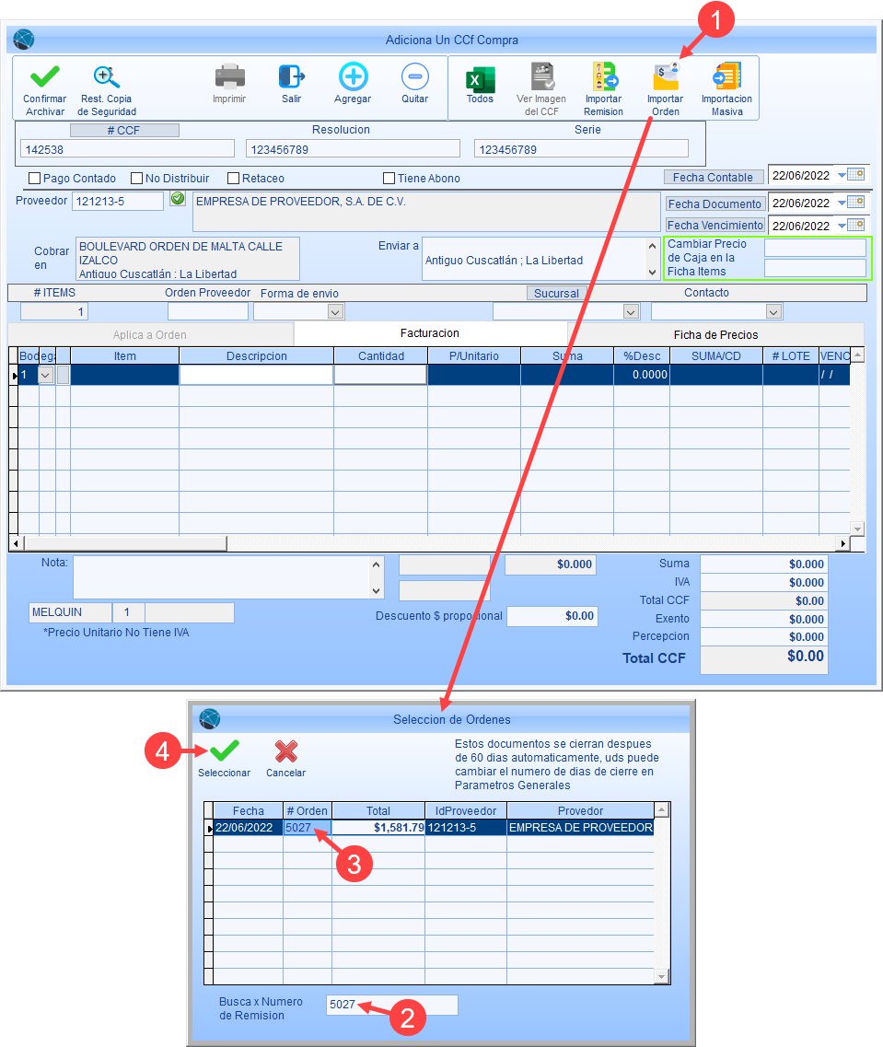Click the orders grid scroll-down arrow
This screenshot has width=883, height=1047.
click(661, 977)
